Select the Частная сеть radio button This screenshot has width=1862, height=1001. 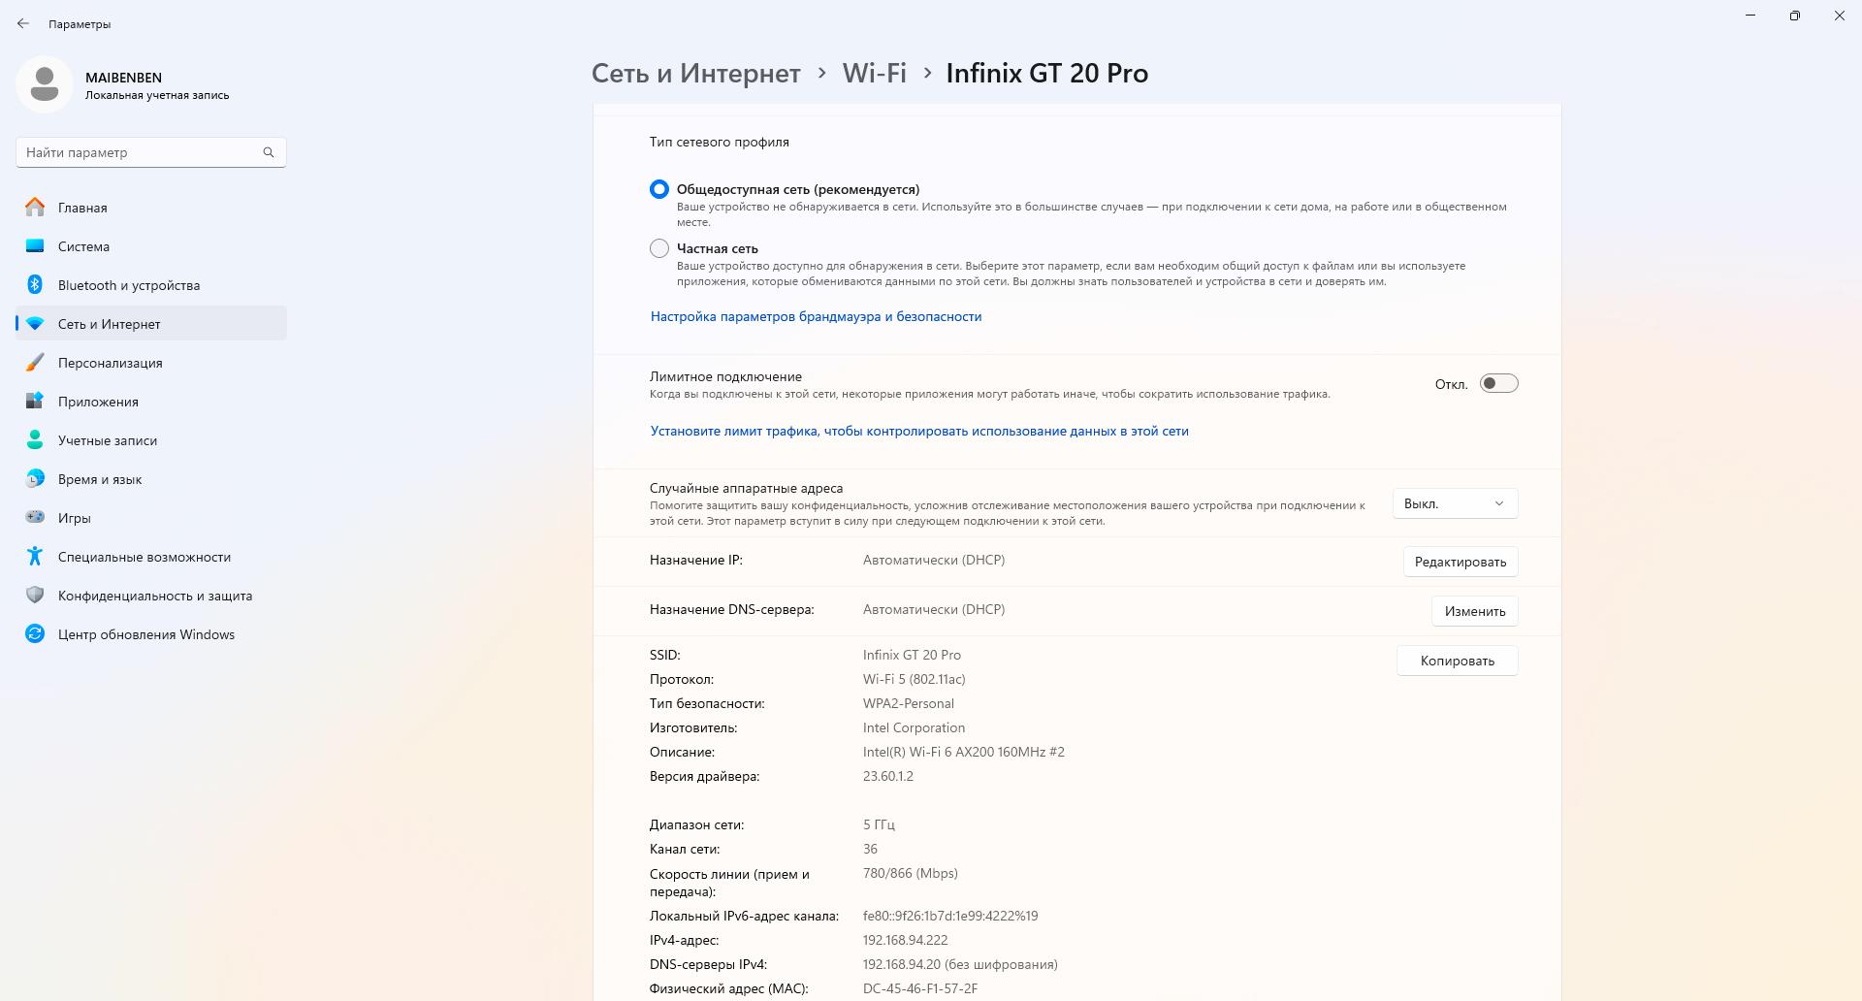pyautogui.click(x=659, y=248)
